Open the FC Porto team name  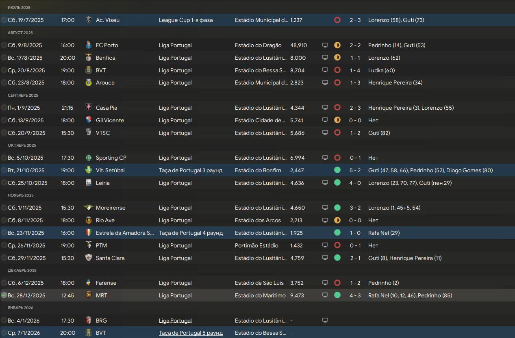(107, 45)
